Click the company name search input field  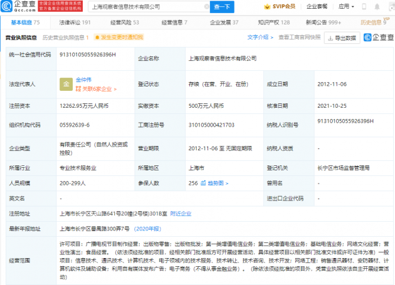[x=141, y=6]
